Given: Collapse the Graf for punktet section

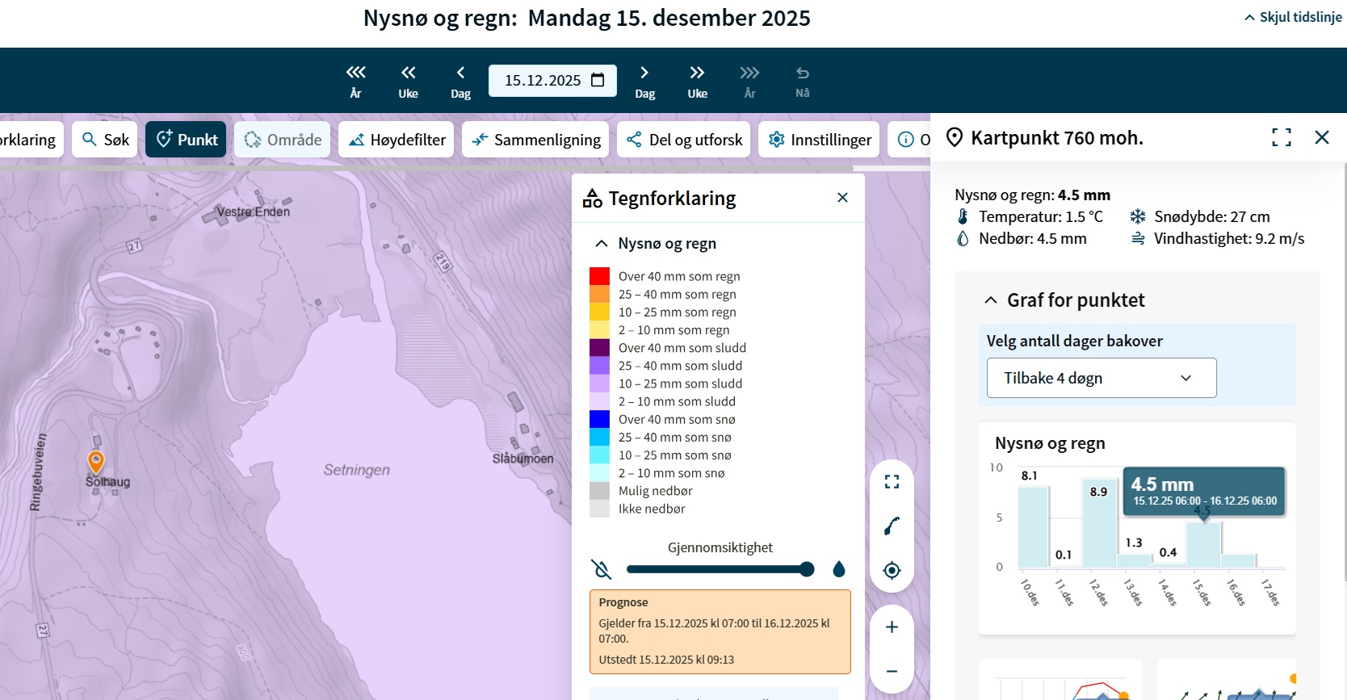Looking at the screenshot, I should [991, 300].
